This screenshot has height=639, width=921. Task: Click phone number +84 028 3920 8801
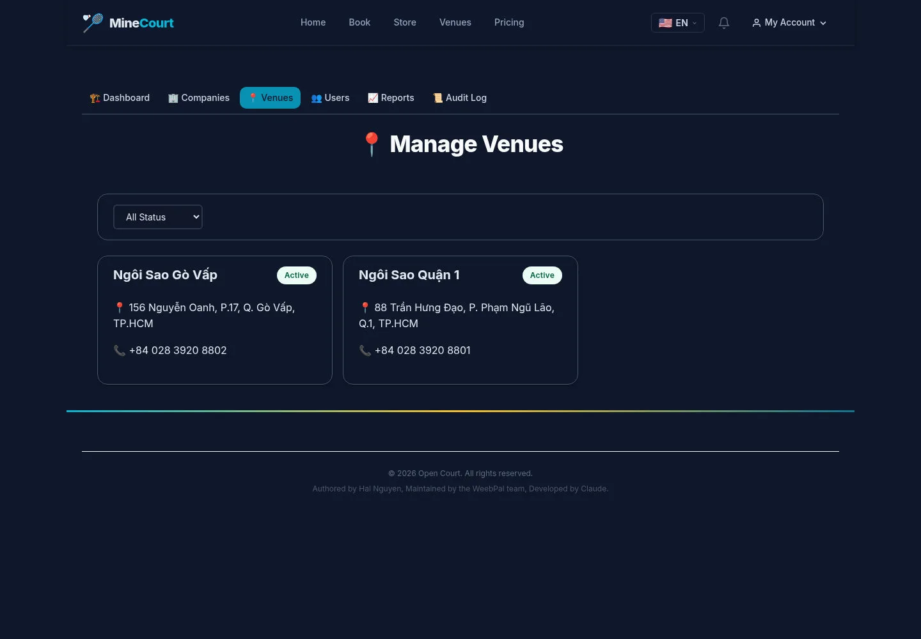tap(423, 350)
